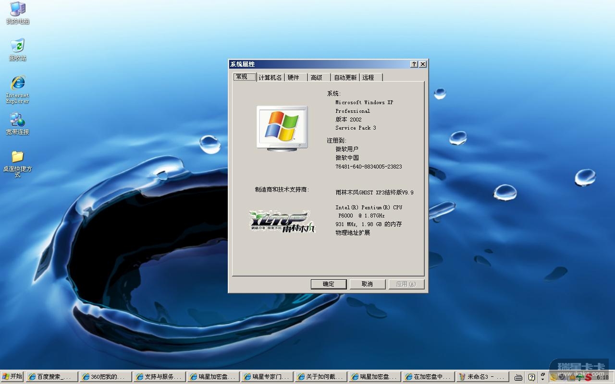Click the question mark help button in title bar
The width and height of the screenshot is (615, 384).
414,64
